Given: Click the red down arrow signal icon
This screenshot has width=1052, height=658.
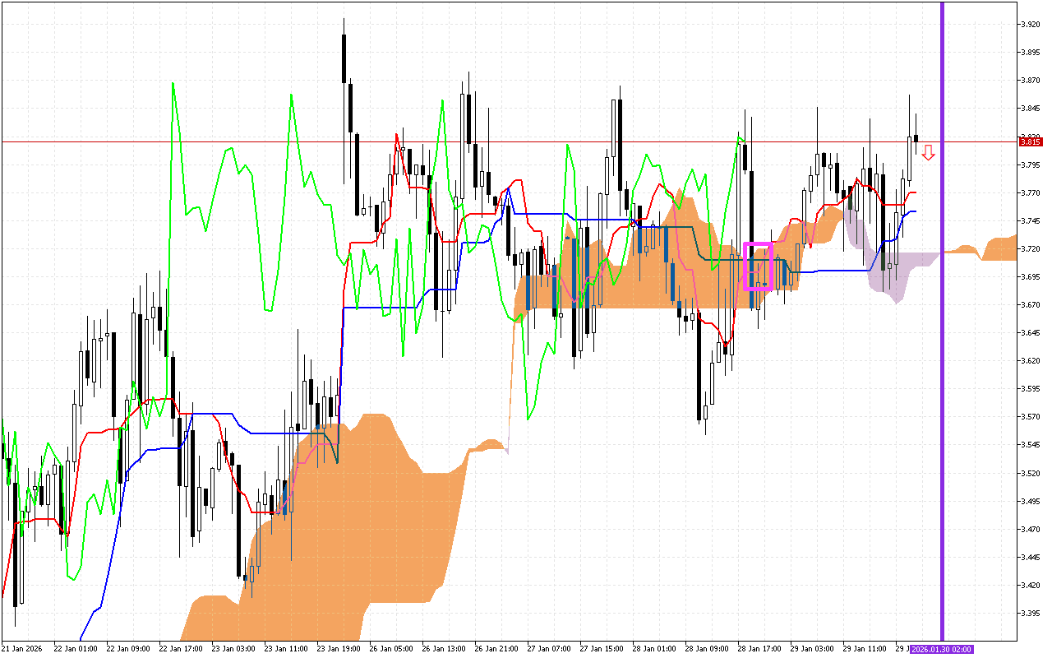Looking at the screenshot, I should [x=928, y=152].
